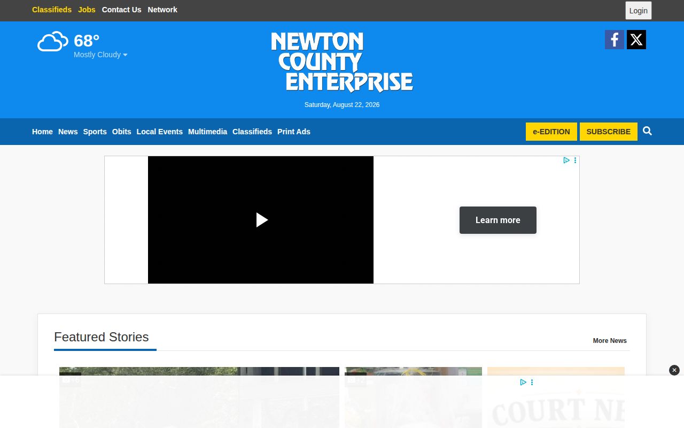The image size is (684, 428).
Task: Click the Learn more ad button
Action: click(x=498, y=220)
